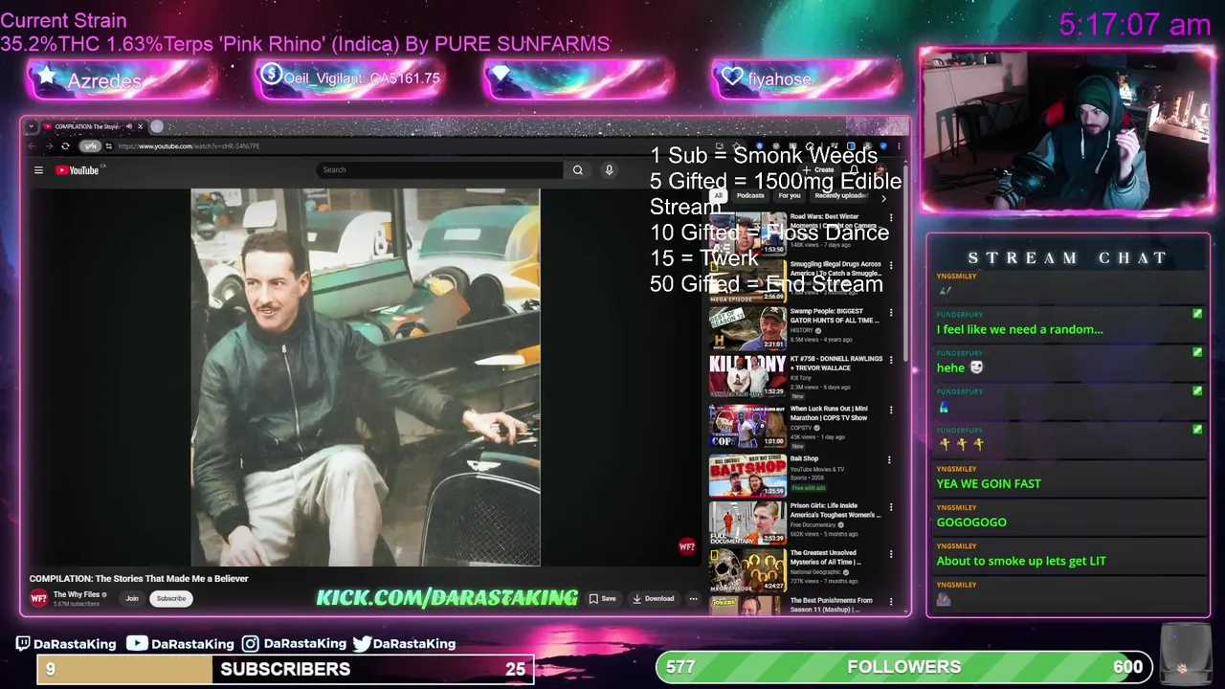Open more actions three-dot under the video

tap(693, 598)
